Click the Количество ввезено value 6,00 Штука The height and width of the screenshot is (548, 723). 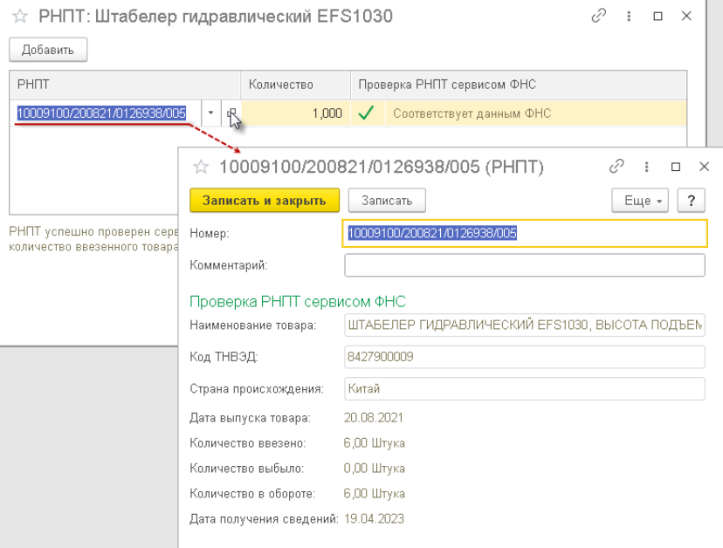click(x=375, y=443)
